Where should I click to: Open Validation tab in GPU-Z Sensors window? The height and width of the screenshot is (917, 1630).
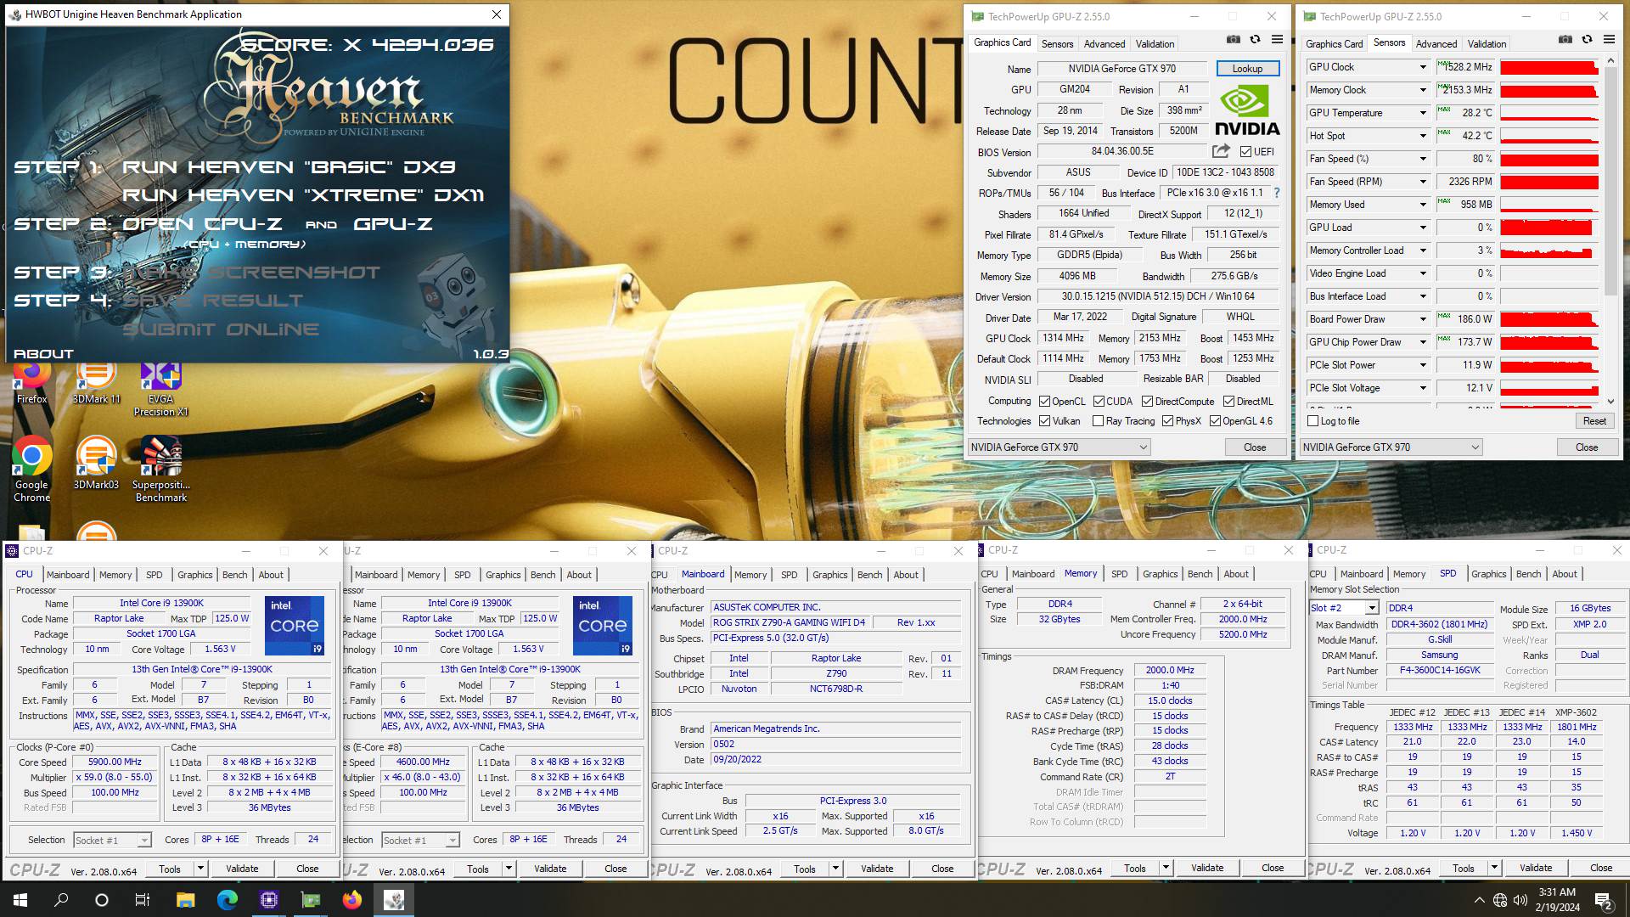pos(1487,44)
